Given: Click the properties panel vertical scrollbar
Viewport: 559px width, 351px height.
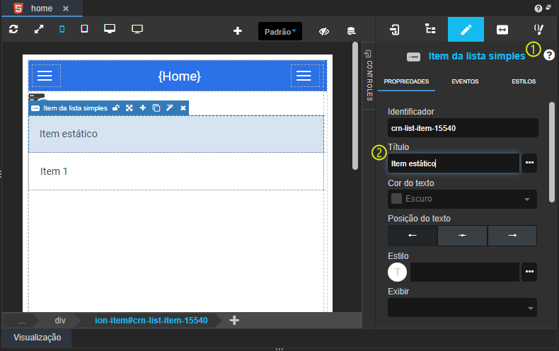Looking at the screenshot, I should (552, 153).
